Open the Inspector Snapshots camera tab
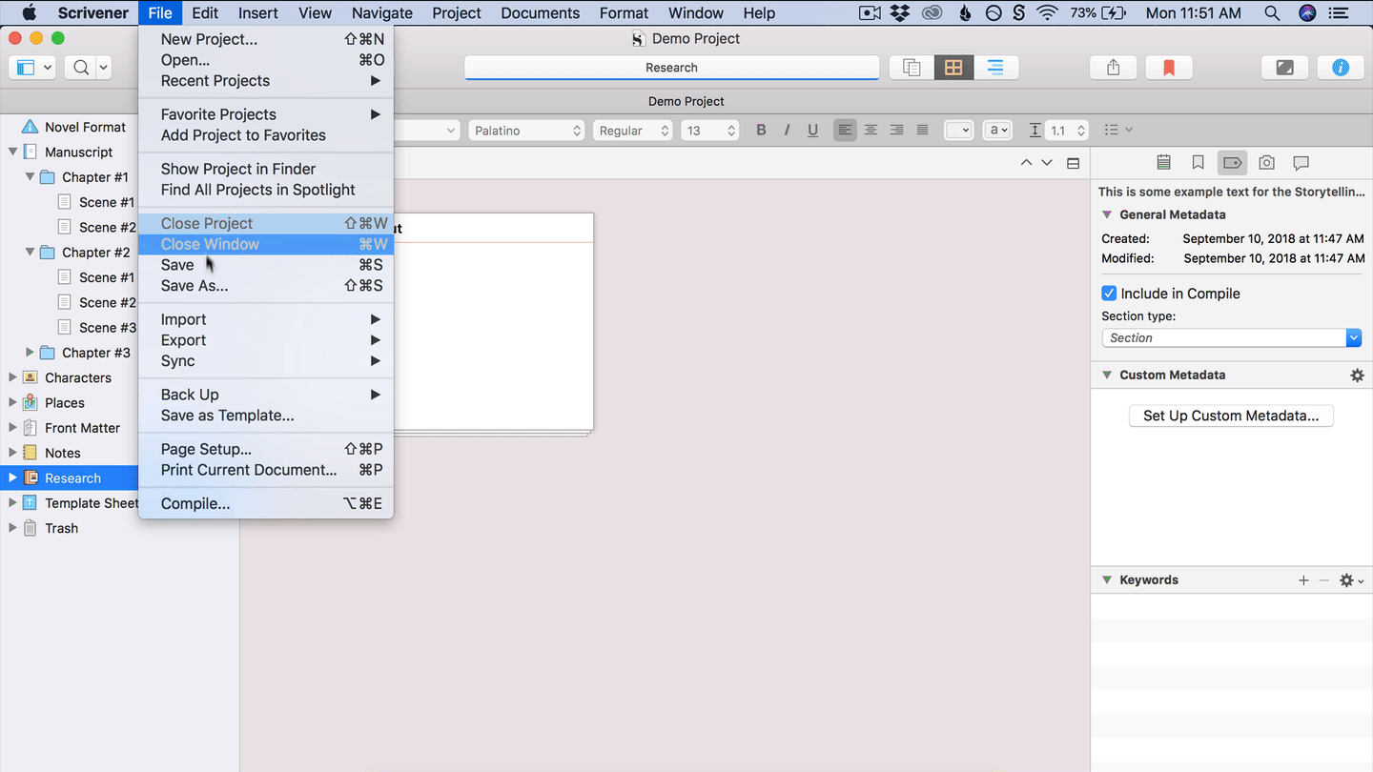 (1266, 163)
